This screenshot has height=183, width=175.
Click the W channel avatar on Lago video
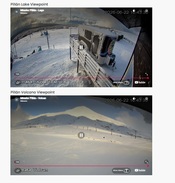pos(17,12)
